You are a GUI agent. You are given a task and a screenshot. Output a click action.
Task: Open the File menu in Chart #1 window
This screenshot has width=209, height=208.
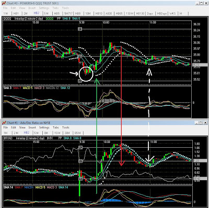coord(6,127)
